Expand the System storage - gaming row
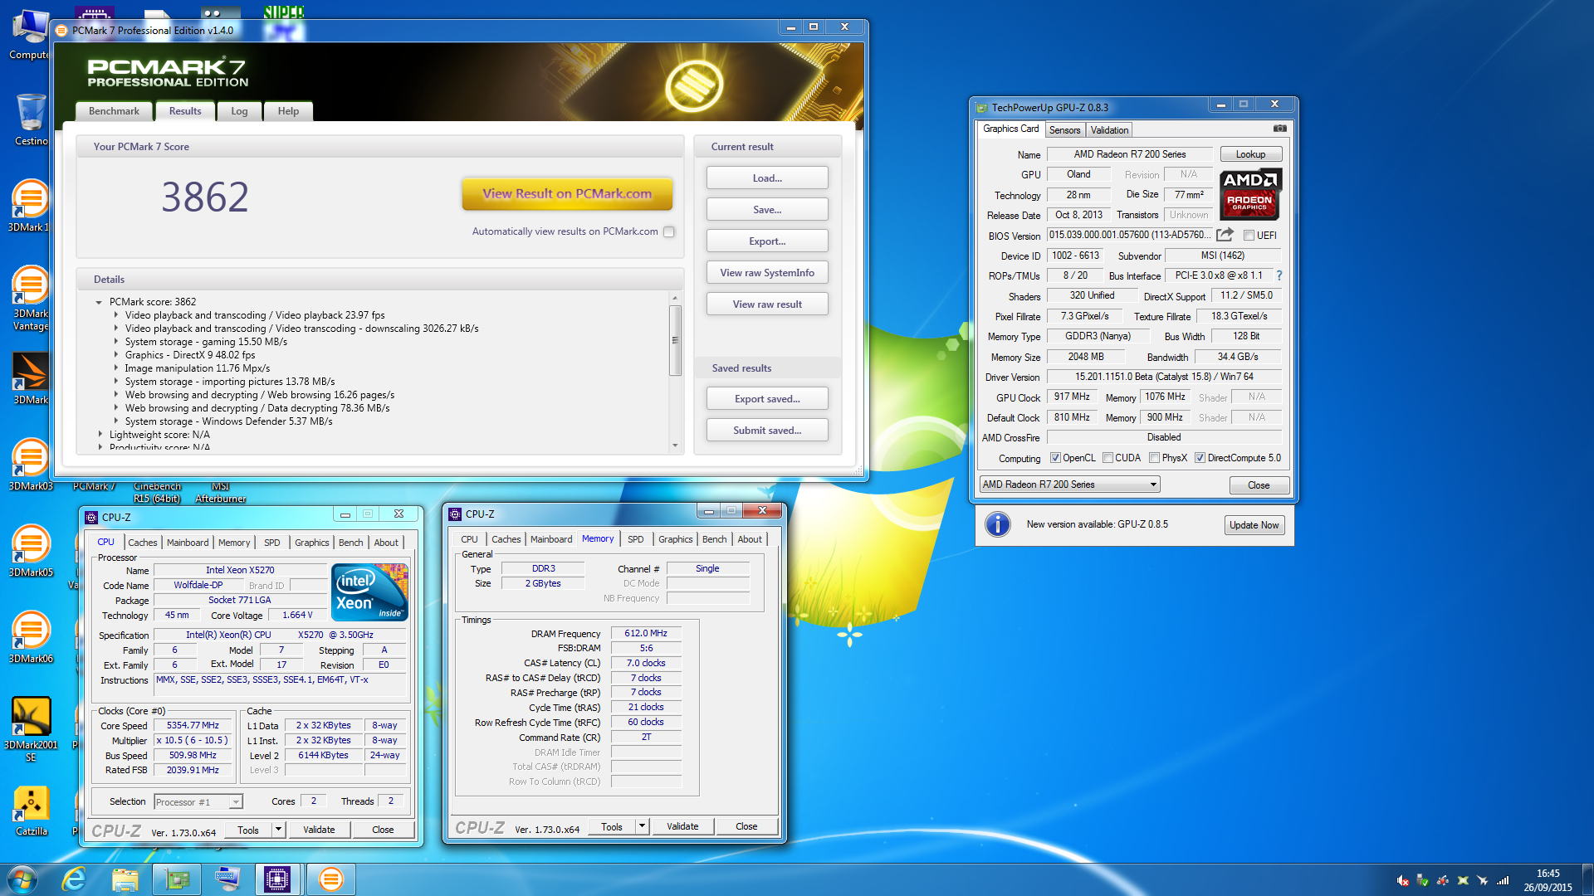 click(115, 342)
